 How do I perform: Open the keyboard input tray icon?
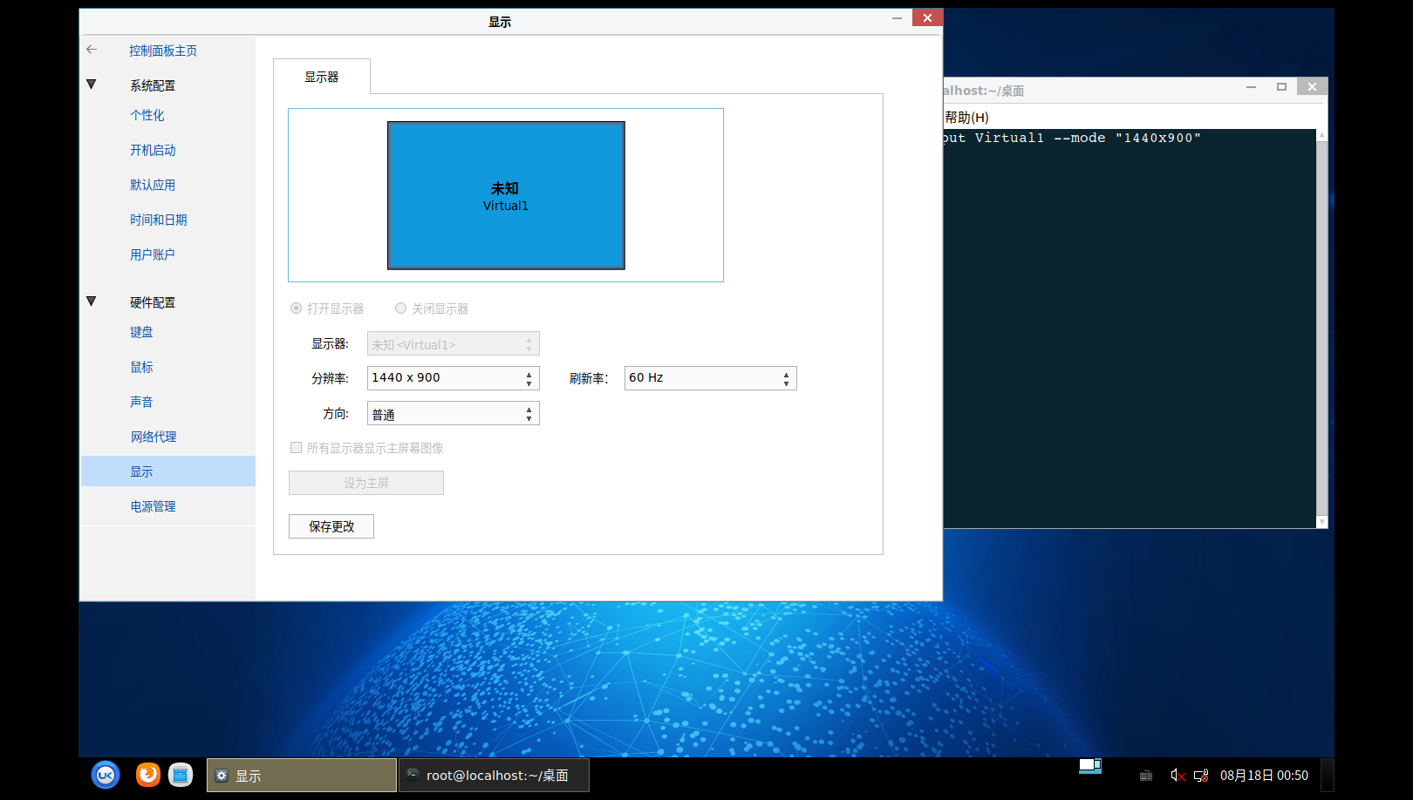[1146, 776]
